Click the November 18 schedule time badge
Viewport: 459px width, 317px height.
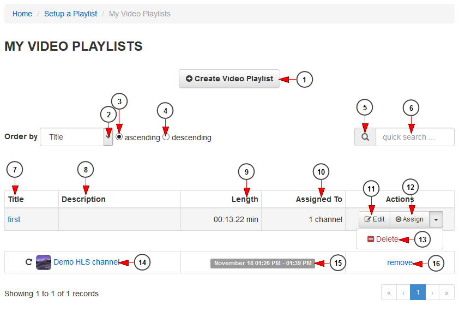pos(263,263)
